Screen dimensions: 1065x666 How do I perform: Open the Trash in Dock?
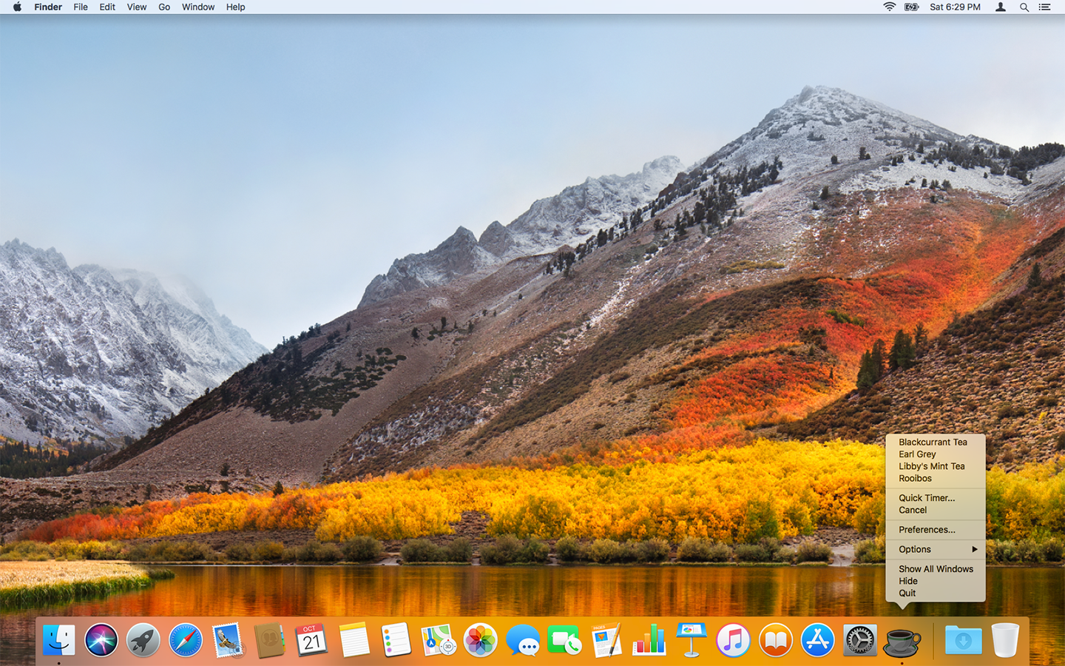pos(1005,640)
